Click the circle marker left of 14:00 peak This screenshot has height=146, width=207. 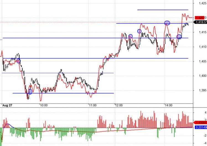(x=139, y=31)
